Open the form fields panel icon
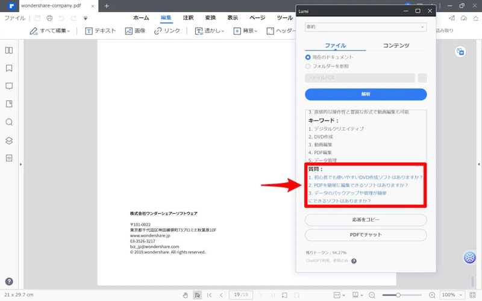Screen dimensions: 482x301 [9, 158]
